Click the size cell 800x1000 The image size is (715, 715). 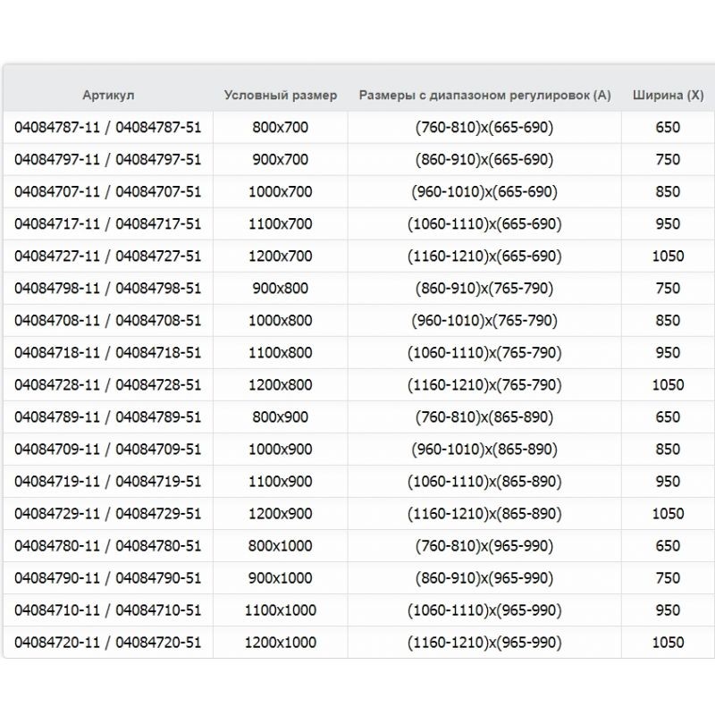pyautogui.click(x=281, y=546)
